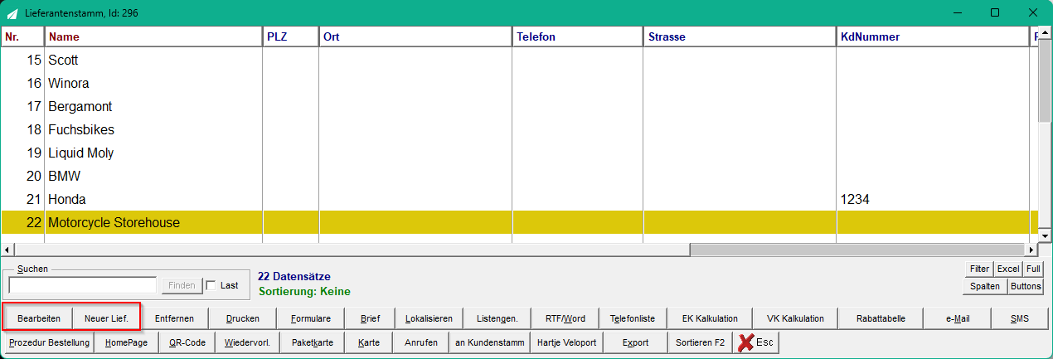The image size is (1053, 359).
Task: Select the Winora supplier row
Action: tap(519, 84)
